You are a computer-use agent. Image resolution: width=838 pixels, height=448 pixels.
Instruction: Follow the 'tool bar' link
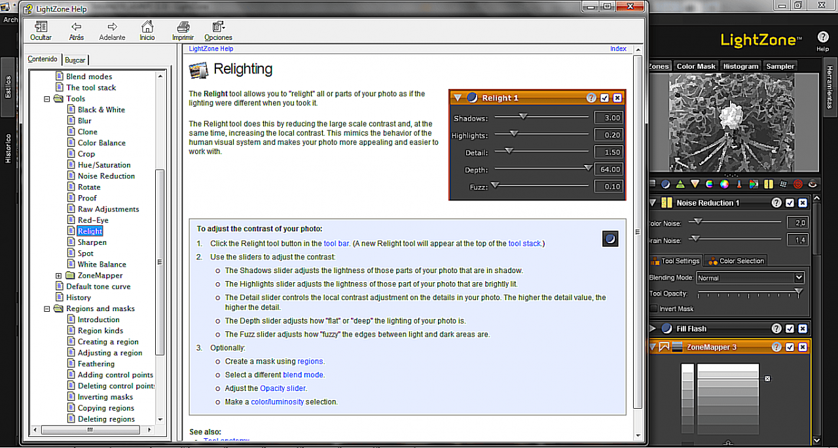337,244
